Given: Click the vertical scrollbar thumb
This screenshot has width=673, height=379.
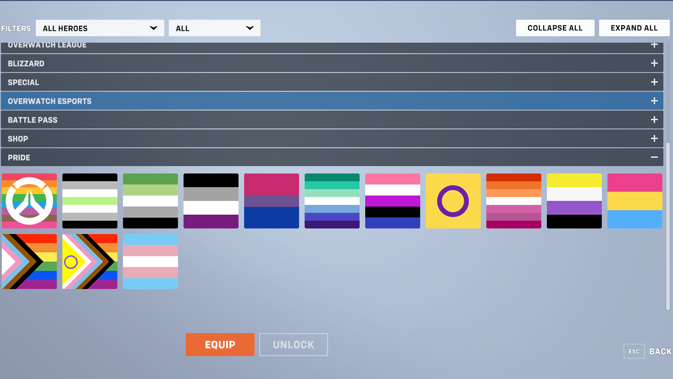Looking at the screenshot, I should tap(668, 227).
